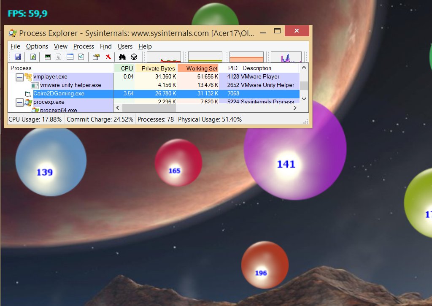
Task: Click the binoculars Find Handle icon
Action: pyautogui.click(x=122, y=57)
